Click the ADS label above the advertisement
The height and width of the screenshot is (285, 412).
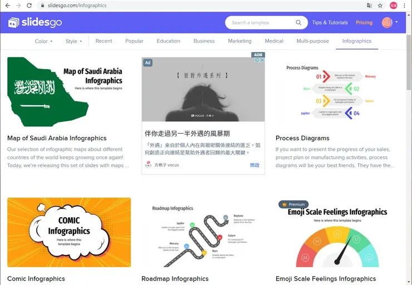[258, 55]
